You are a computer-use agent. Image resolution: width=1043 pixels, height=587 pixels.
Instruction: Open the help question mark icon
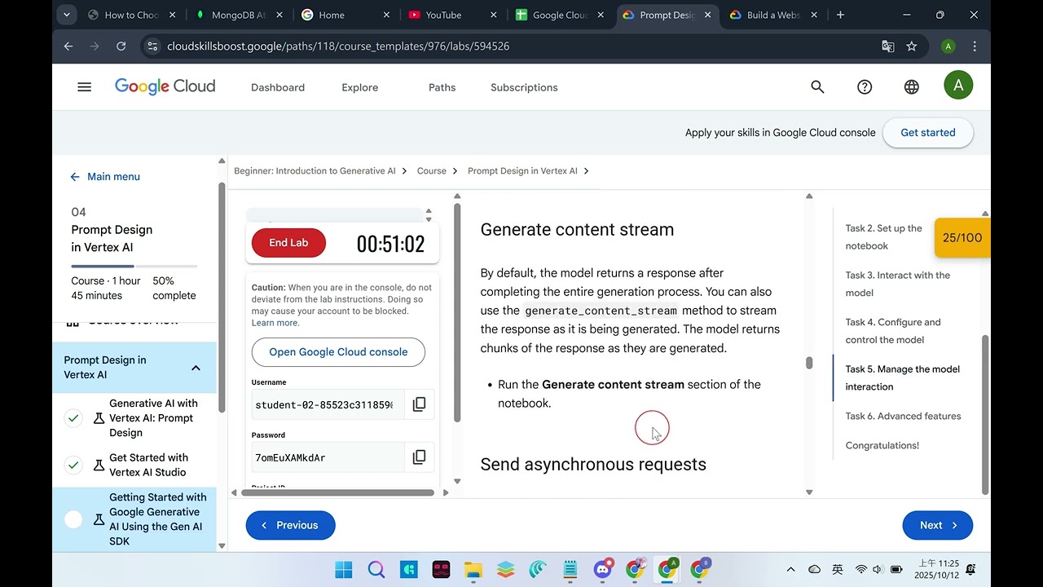coord(865,86)
